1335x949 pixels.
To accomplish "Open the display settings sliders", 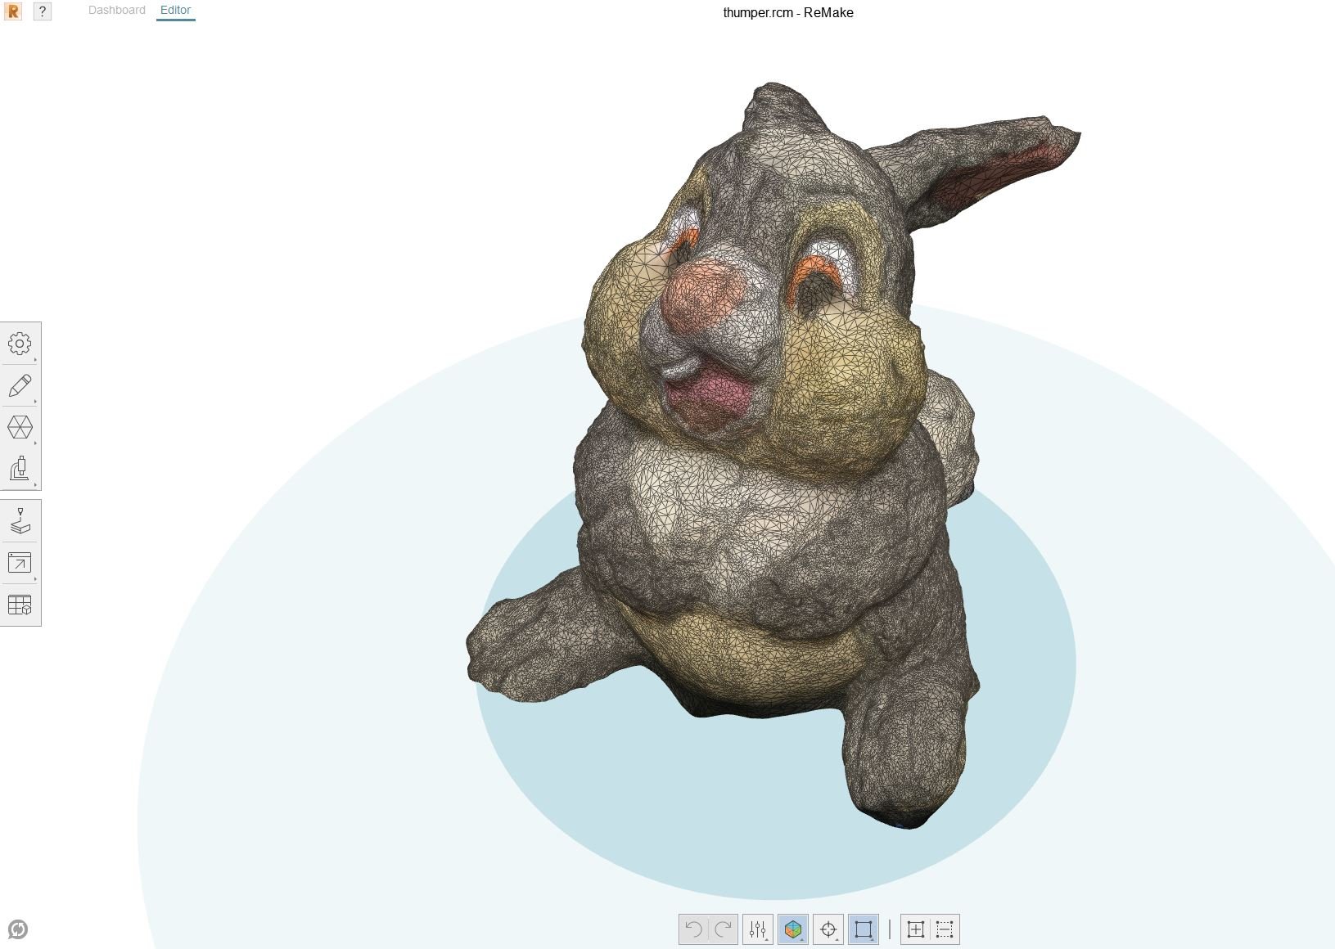I will tap(757, 929).
